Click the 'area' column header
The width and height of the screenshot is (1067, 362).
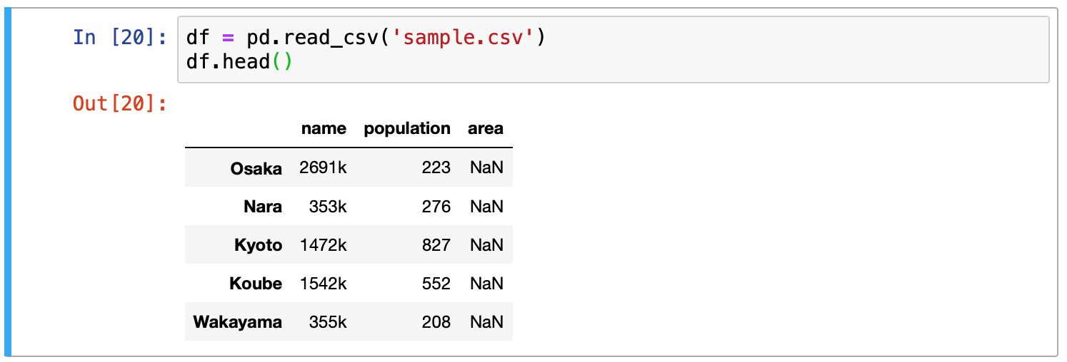point(486,129)
